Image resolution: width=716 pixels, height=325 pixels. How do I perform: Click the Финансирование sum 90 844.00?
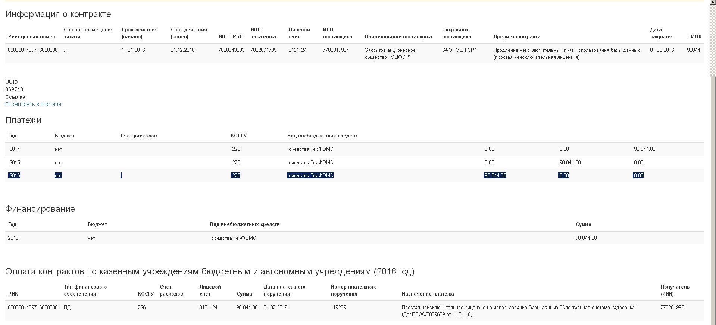(x=586, y=238)
